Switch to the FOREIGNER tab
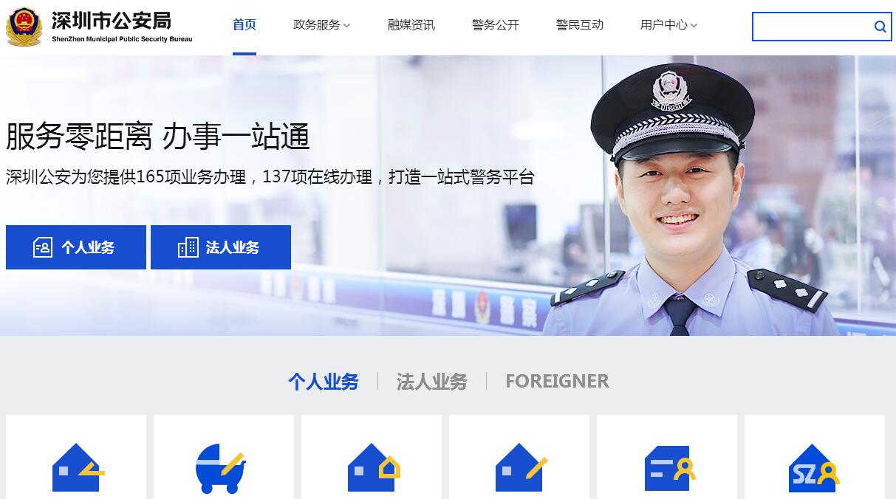The height and width of the screenshot is (499, 896). pyautogui.click(x=557, y=381)
